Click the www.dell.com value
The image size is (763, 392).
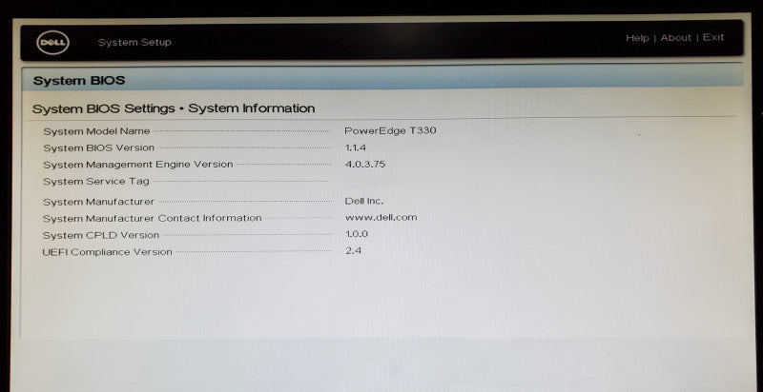tap(381, 217)
